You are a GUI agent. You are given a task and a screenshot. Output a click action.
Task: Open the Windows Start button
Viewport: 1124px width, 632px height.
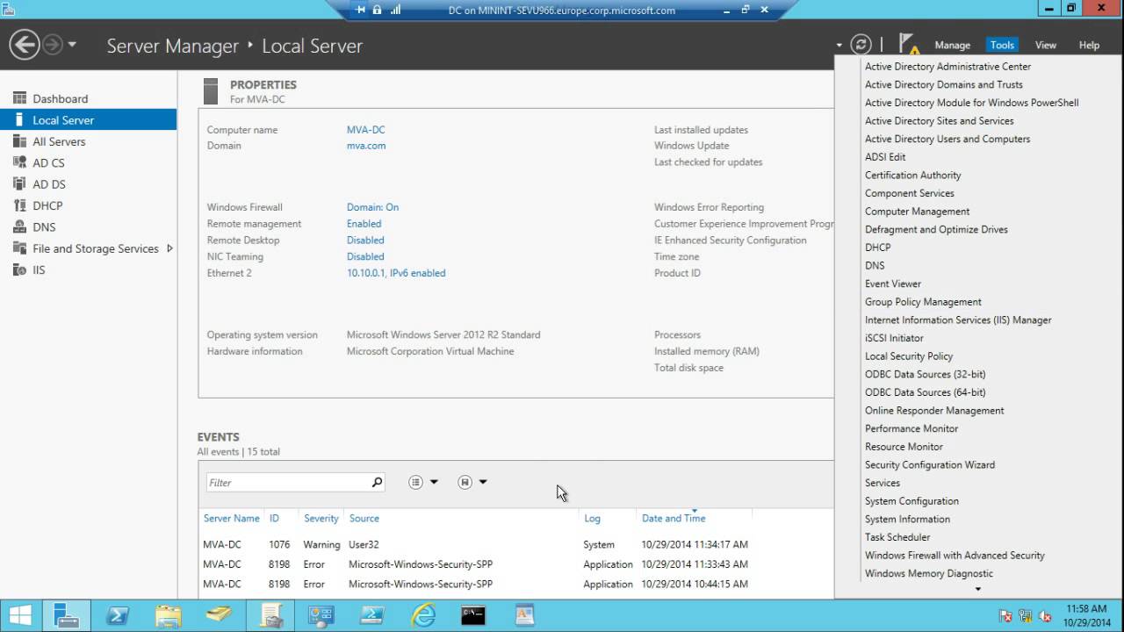[20, 615]
